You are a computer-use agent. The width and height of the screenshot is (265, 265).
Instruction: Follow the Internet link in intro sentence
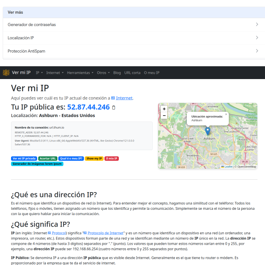(x=124, y=98)
